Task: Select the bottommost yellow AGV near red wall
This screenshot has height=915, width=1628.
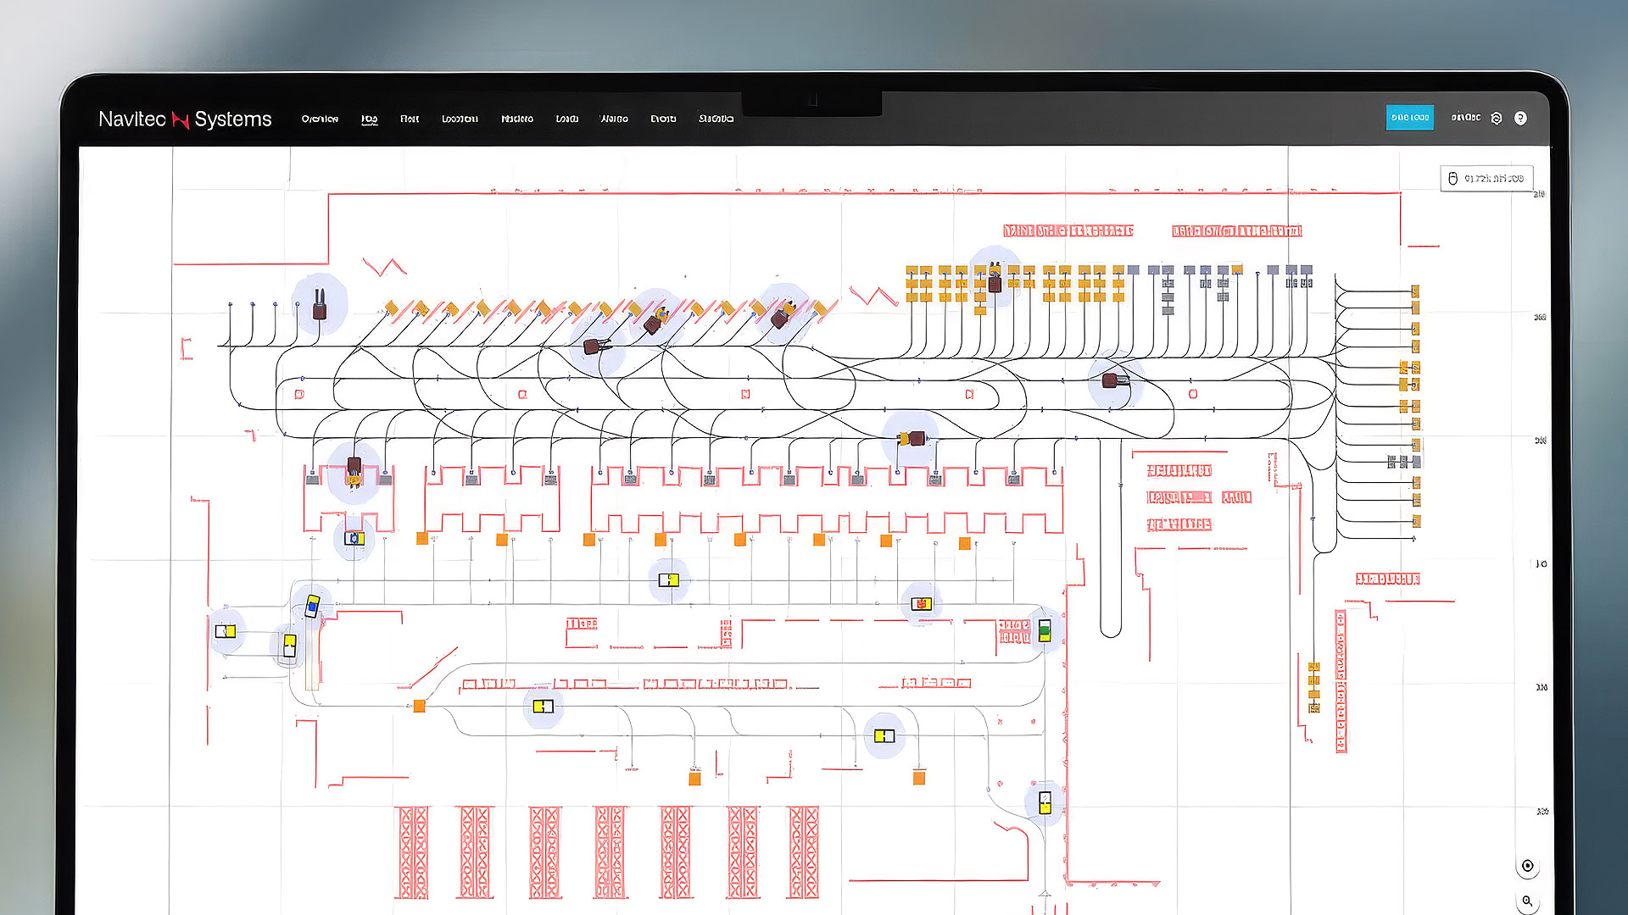Action: tap(1045, 802)
